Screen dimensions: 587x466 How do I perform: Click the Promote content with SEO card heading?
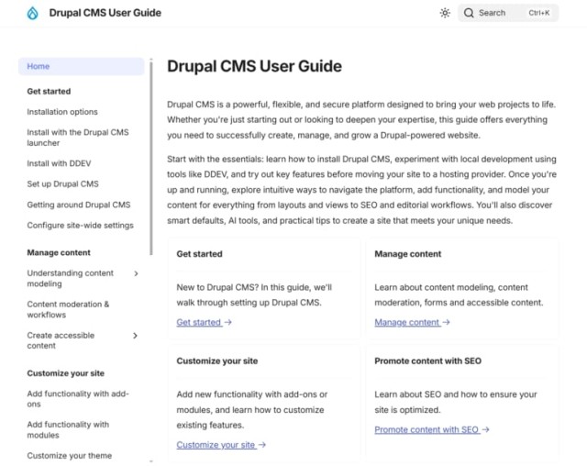[428, 361]
